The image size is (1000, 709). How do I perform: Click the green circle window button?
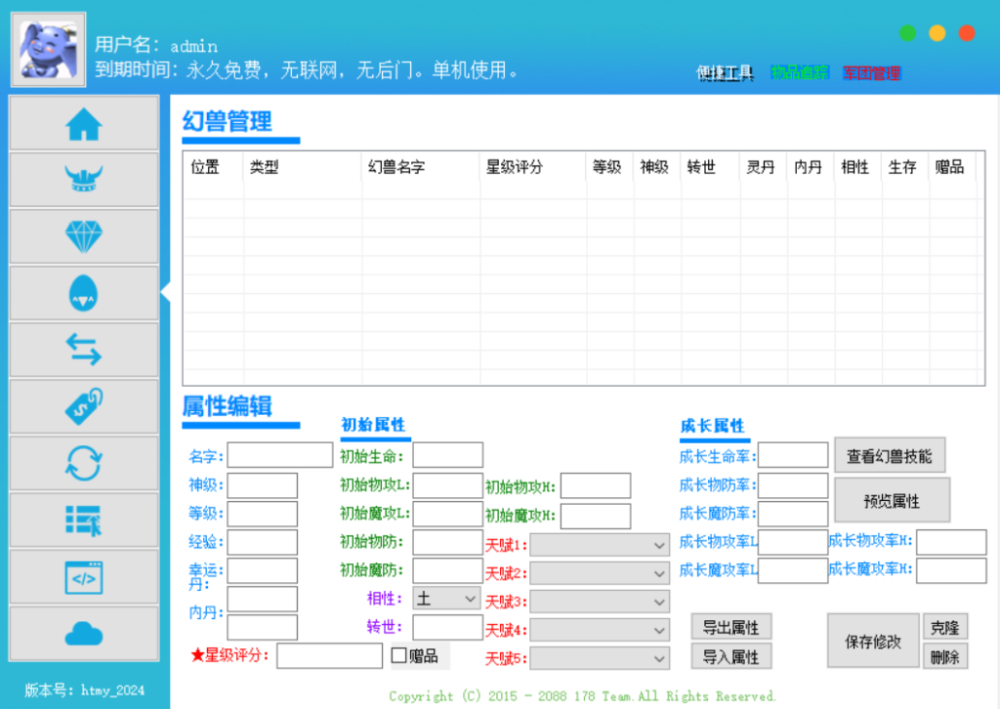[907, 33]
